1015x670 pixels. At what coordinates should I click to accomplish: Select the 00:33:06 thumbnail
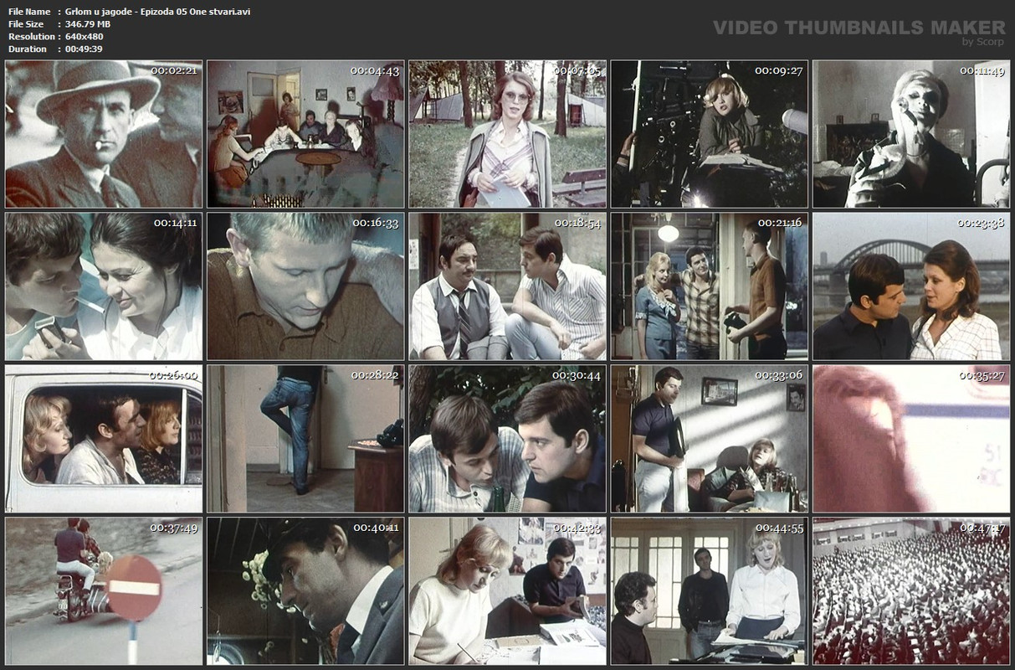coord(710,439)
